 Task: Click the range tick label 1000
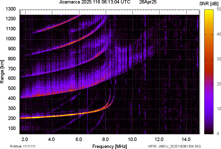click(x=10, y=39)
